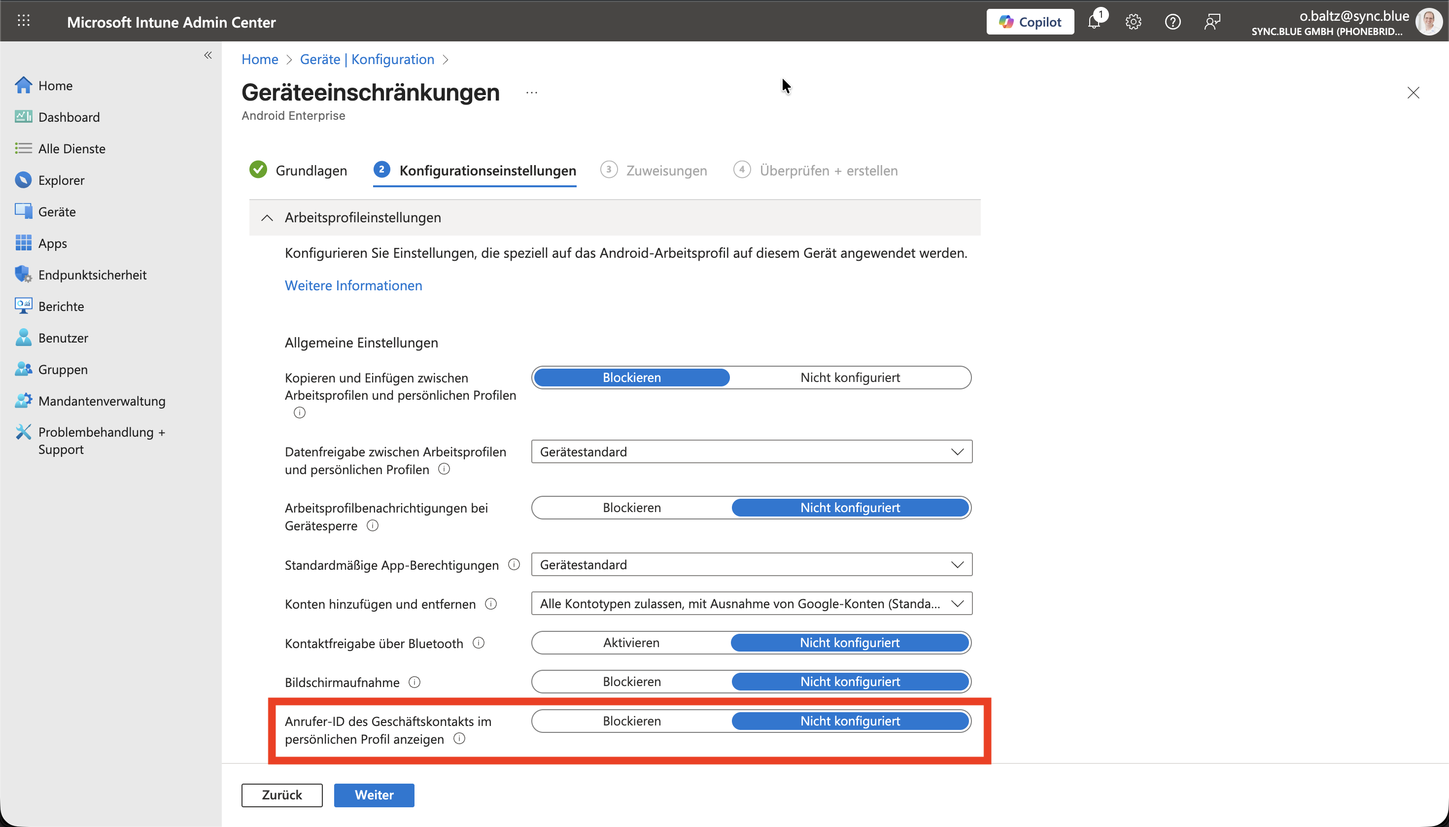
Task: Collapse the left navigation sidebar
Action: coord(208,55)
